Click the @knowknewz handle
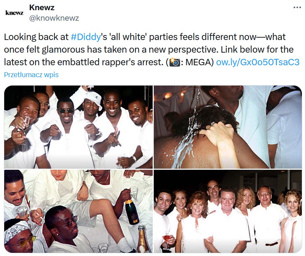Image resolution: width=305 pixels, height=256 pixels. click(54, 18)
